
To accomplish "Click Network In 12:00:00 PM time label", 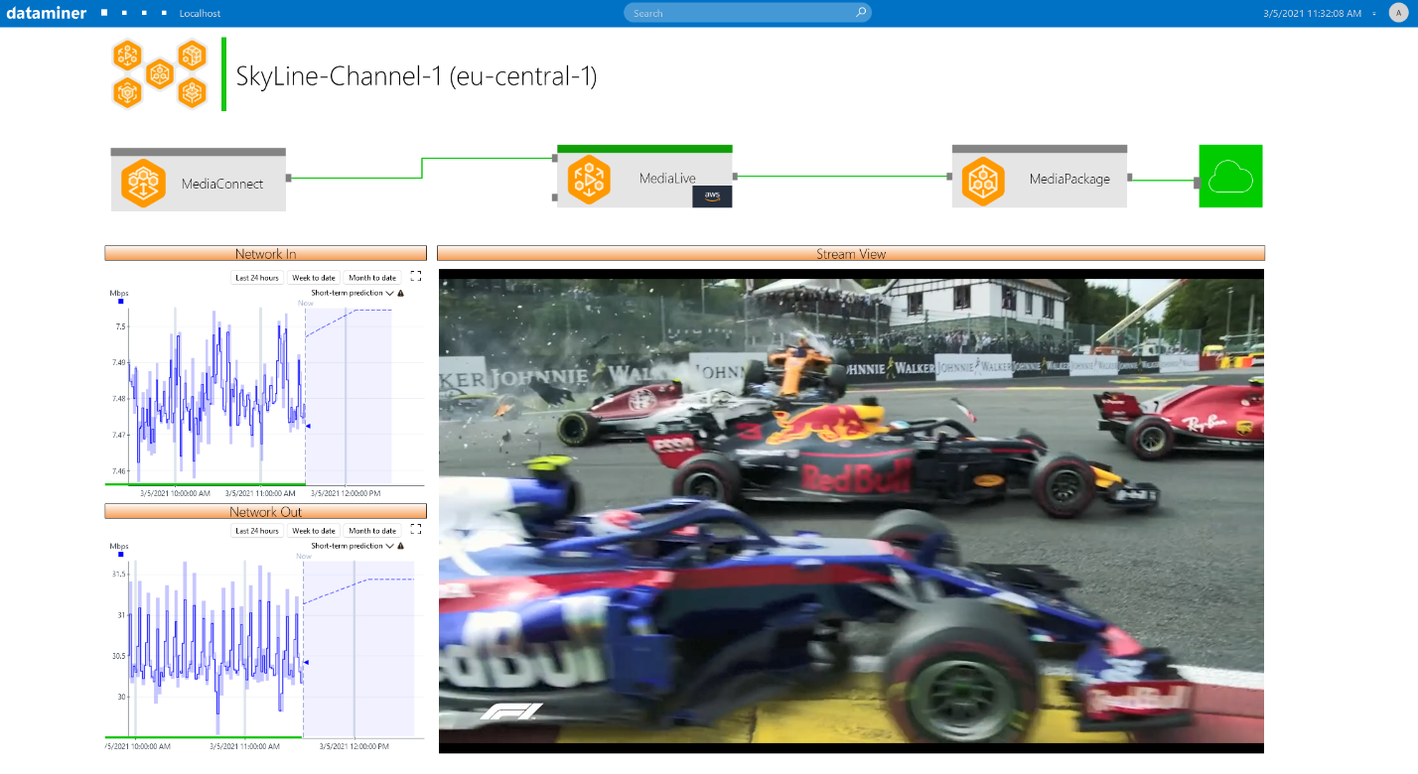I will [x=346, y=493].
